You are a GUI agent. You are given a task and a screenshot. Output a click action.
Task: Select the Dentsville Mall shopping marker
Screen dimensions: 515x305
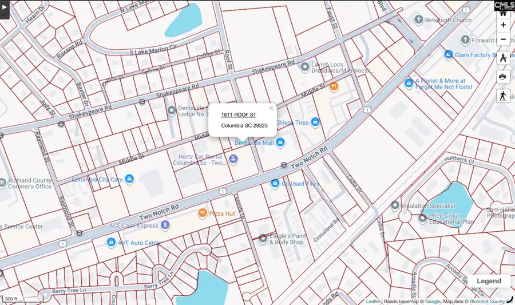280,142
